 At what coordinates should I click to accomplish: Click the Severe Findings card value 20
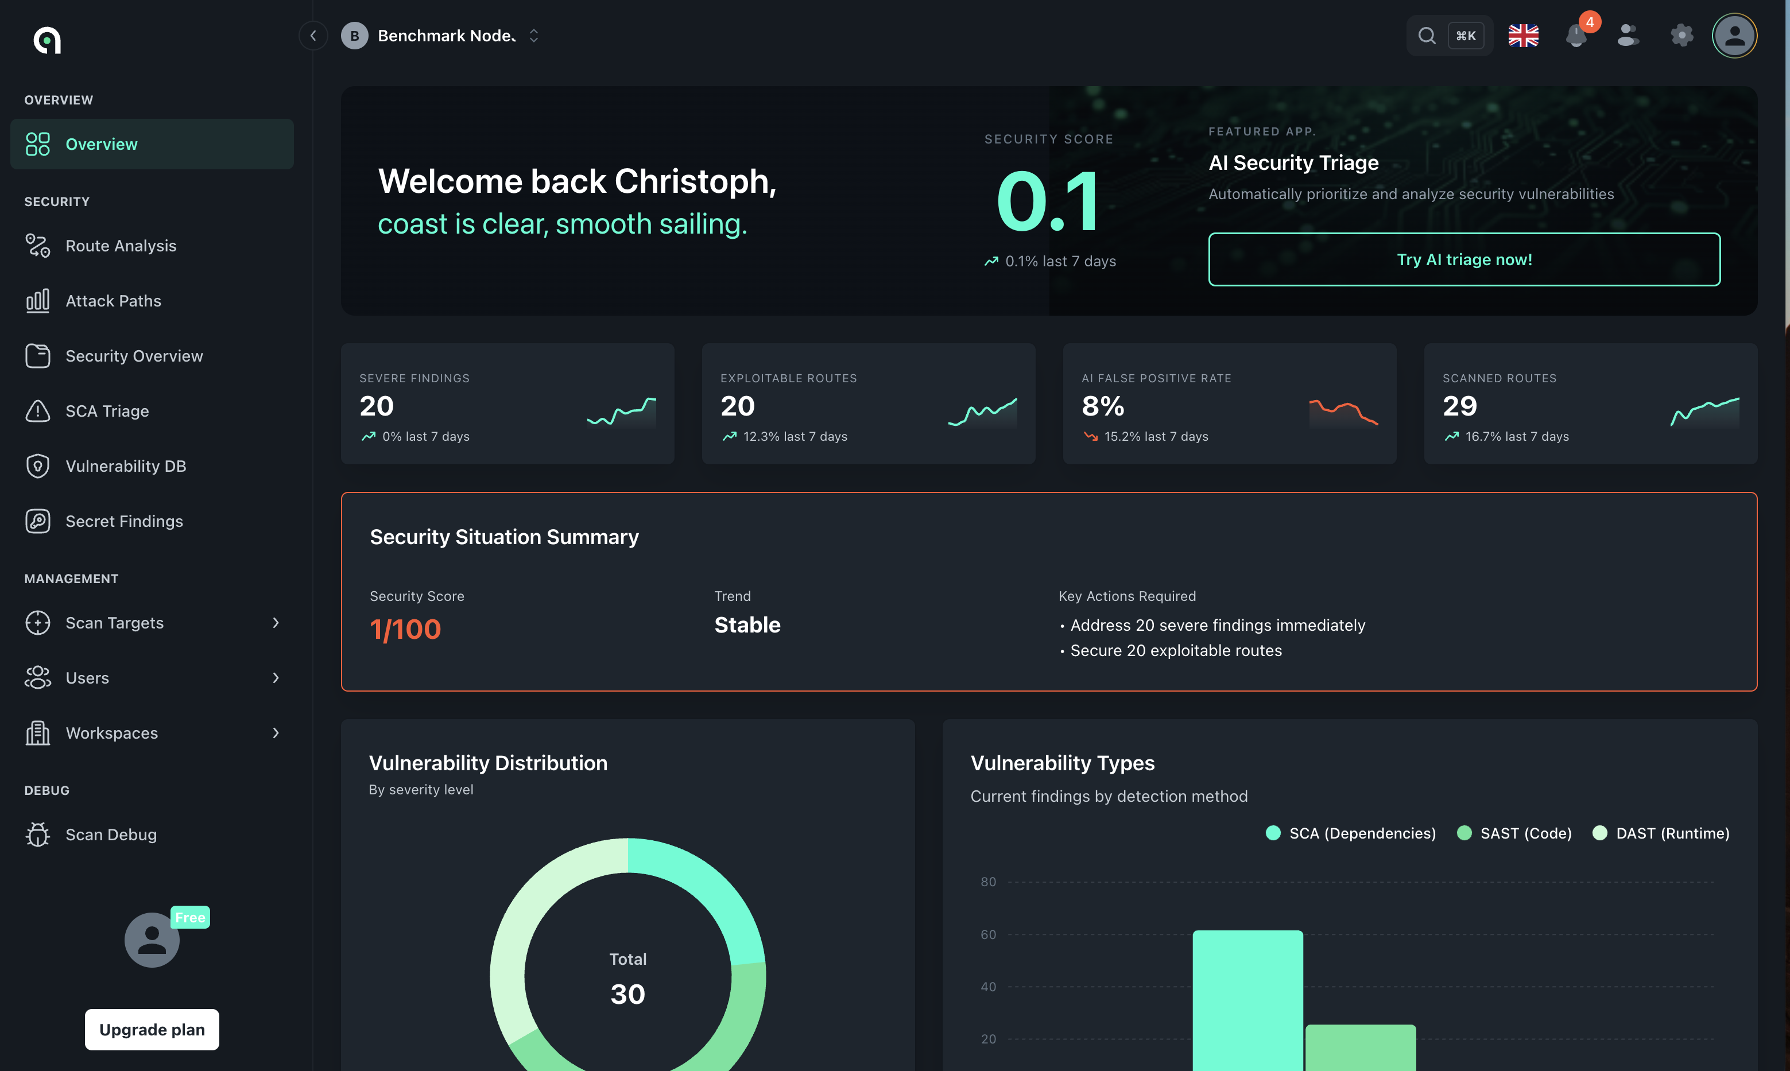point(377,406)
